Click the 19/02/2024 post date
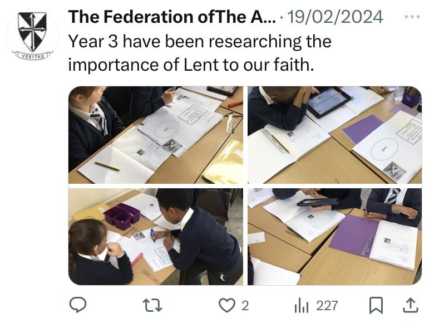The width and height of the screenshot is (444, 323). tap(336, 17)
